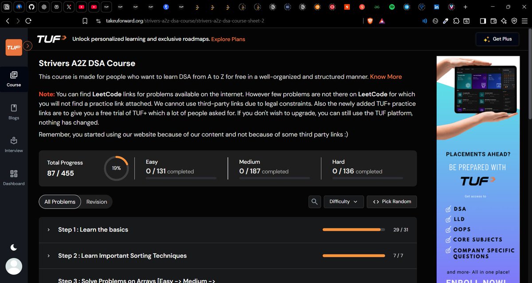Toggle dark mode moon icon
Screen dimensions: 532x283
(14, 247)
